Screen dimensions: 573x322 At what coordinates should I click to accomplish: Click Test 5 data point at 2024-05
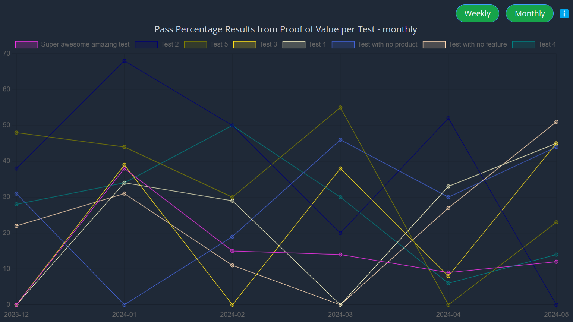click(556, 222)
